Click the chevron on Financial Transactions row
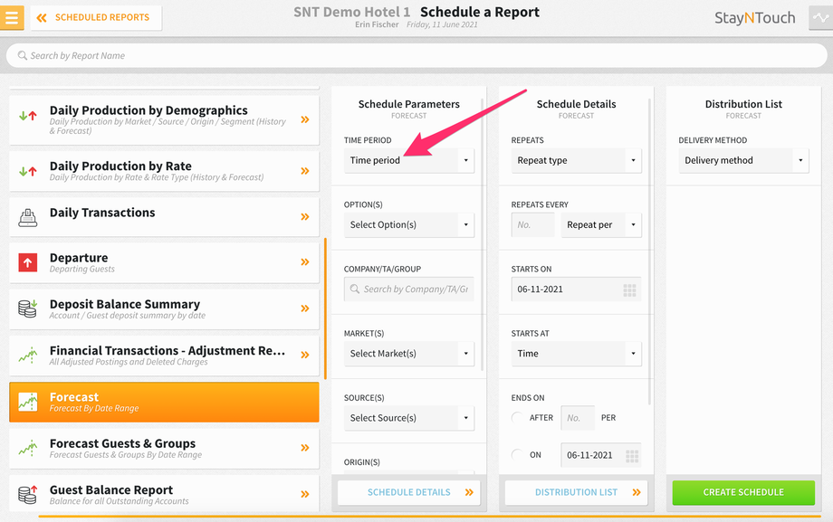Image resolution: width=833 pixels, height=522 pixels. 305,355
